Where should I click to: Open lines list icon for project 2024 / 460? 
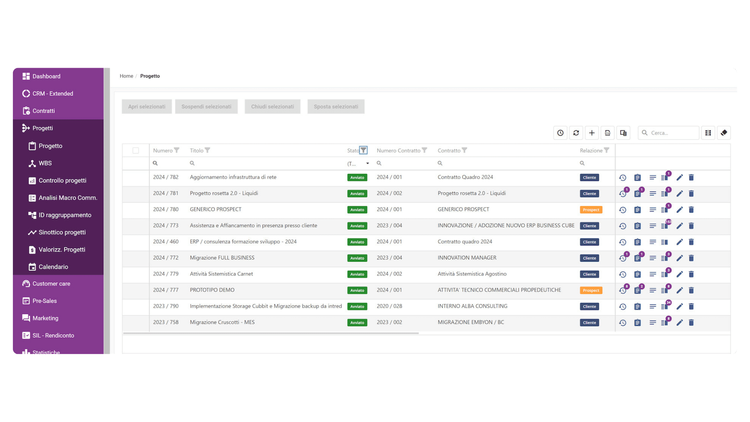tap(653, 242)
